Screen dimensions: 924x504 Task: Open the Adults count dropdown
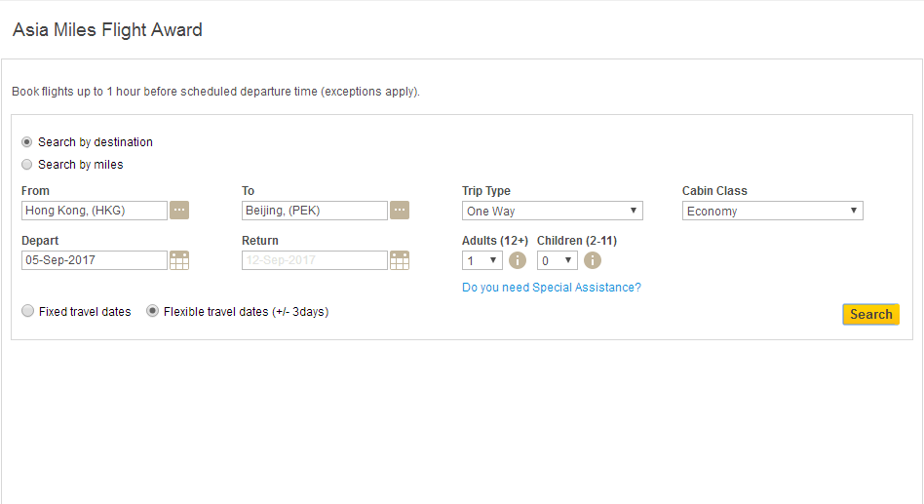pos(482,260)
